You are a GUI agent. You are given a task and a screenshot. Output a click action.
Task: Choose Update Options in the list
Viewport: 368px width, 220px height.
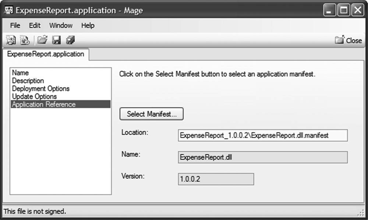61,96
